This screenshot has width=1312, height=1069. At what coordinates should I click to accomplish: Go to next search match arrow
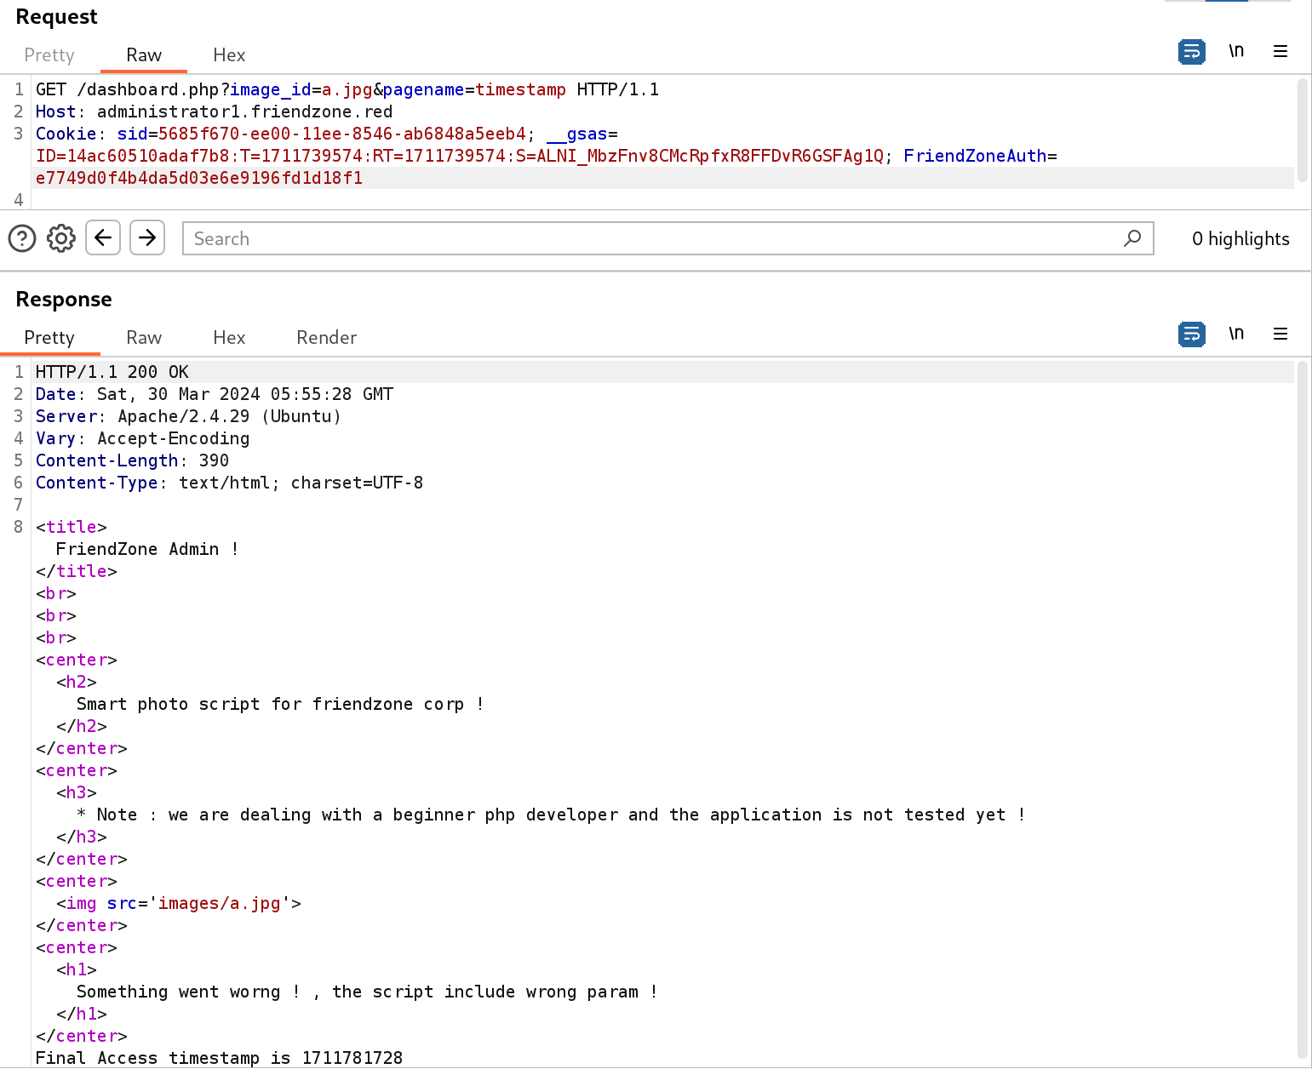pyautogui.click(x=147, y=237)
